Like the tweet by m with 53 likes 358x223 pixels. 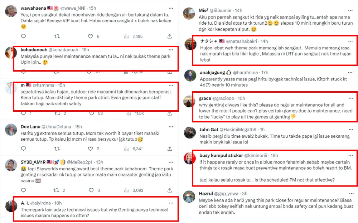[x=91, y=113]
